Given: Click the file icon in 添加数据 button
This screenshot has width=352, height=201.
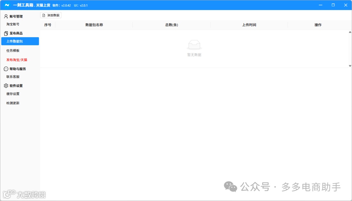Looking at the screenshot, I should click(44, 15).
